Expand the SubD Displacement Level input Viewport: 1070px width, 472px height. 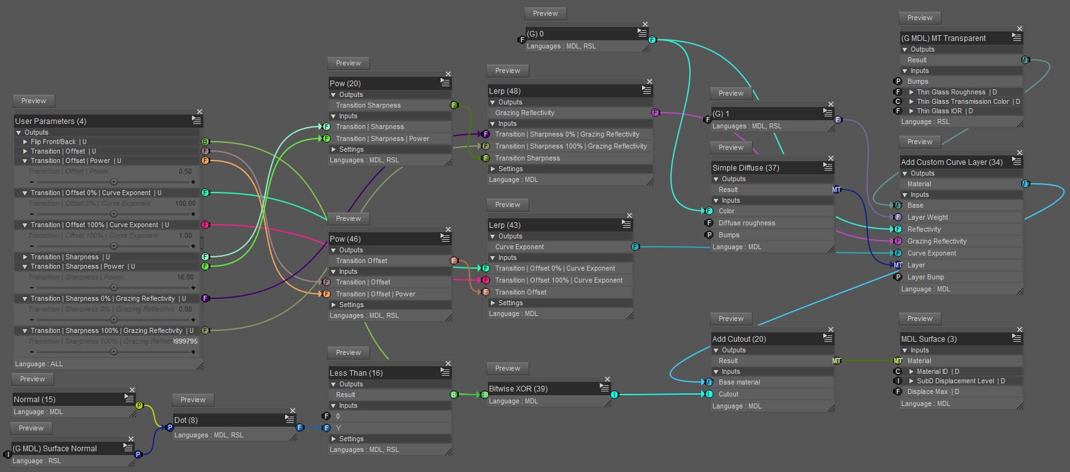(911, 381)
